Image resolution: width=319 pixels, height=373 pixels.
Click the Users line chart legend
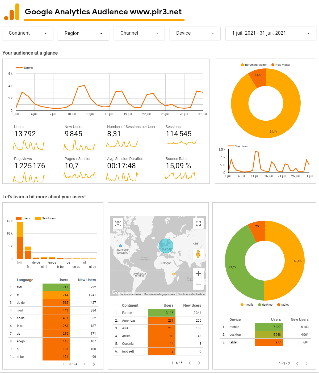point(24,68)
